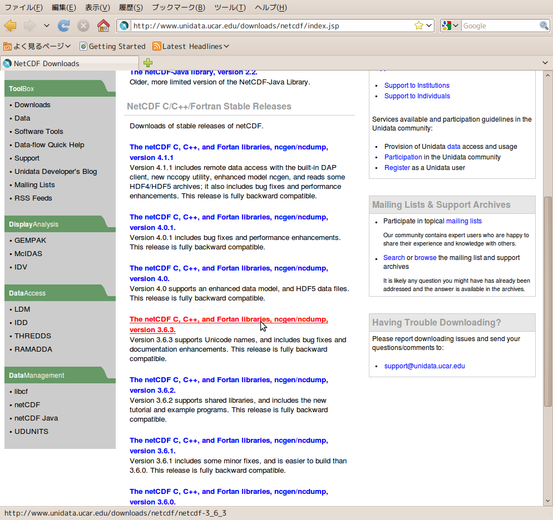Click the search magnifier icon
Screen dimensions: 553x520
[544, 26]
